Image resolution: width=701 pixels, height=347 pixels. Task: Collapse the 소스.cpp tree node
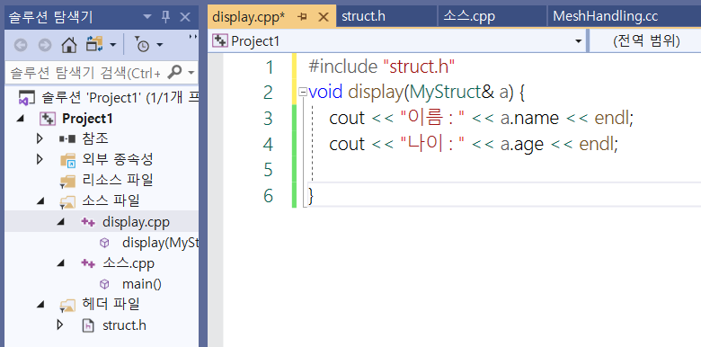61,263
